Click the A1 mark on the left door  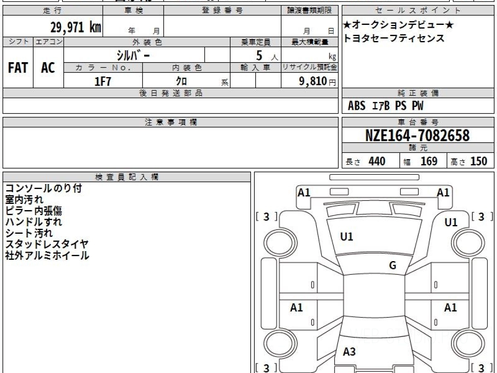point(296,308)
